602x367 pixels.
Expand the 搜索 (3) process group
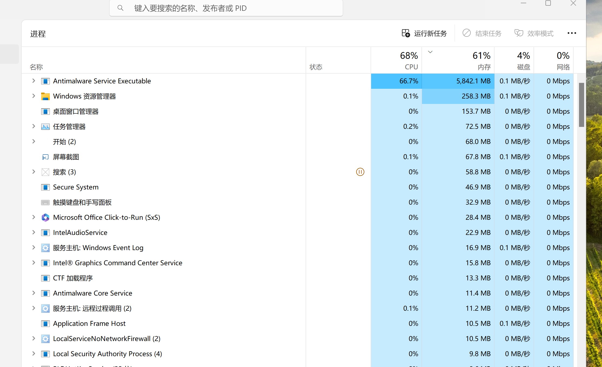(x=34, y=172)
